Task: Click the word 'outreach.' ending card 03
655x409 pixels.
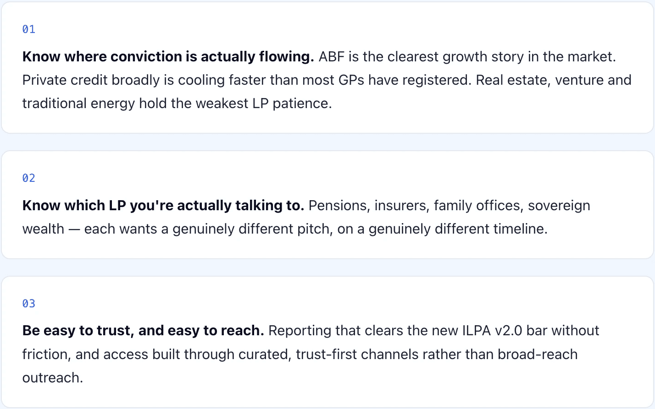Action: (x=53, y=378)
